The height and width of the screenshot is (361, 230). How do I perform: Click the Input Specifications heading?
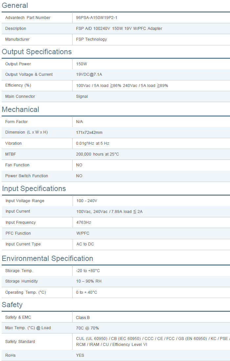click(34, 189)
